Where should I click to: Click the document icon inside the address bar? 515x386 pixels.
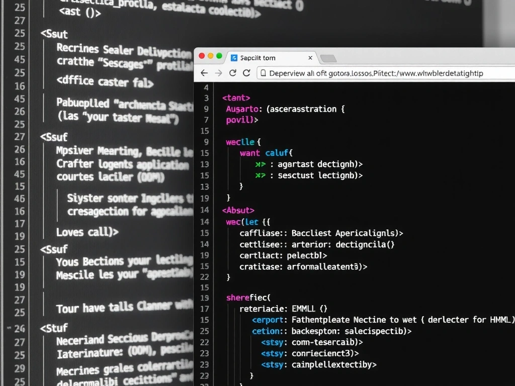(264, 73)
